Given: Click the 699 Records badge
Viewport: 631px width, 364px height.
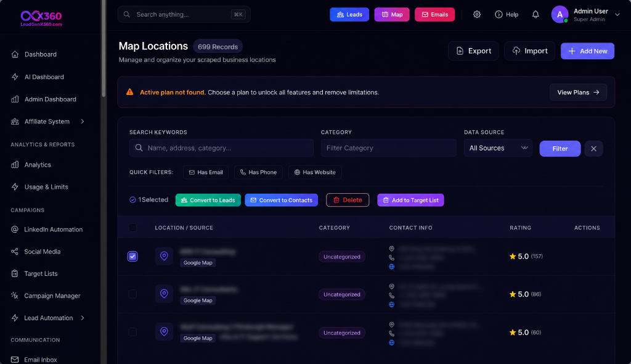Looking at the screenshot, I should pyautogui.click(x=218, y=47).
